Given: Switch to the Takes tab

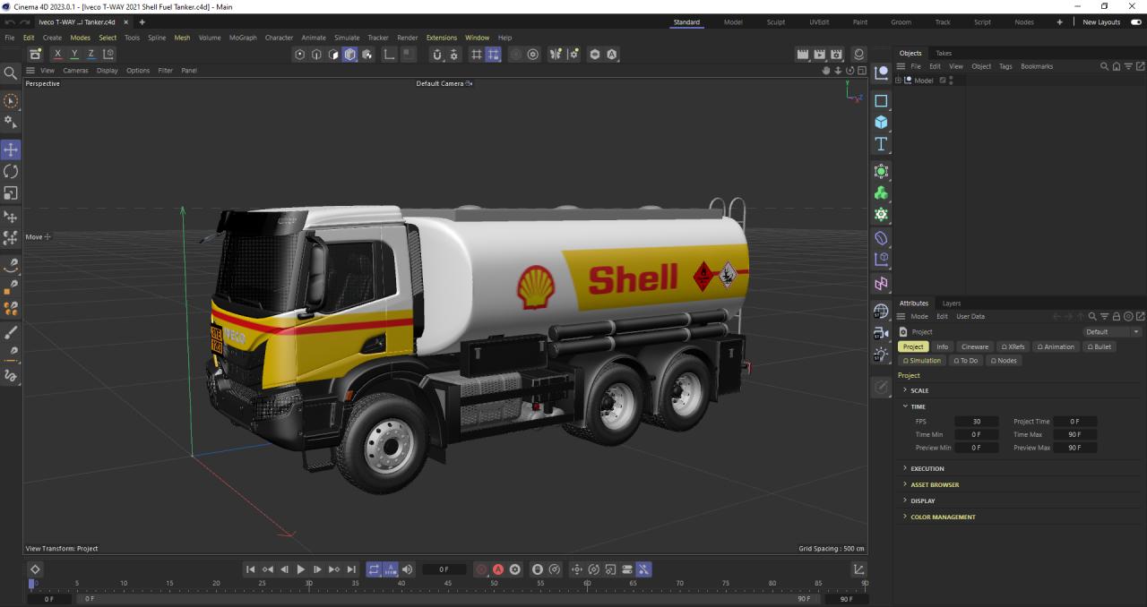Looking at the screenshot, I should point(944,54).
